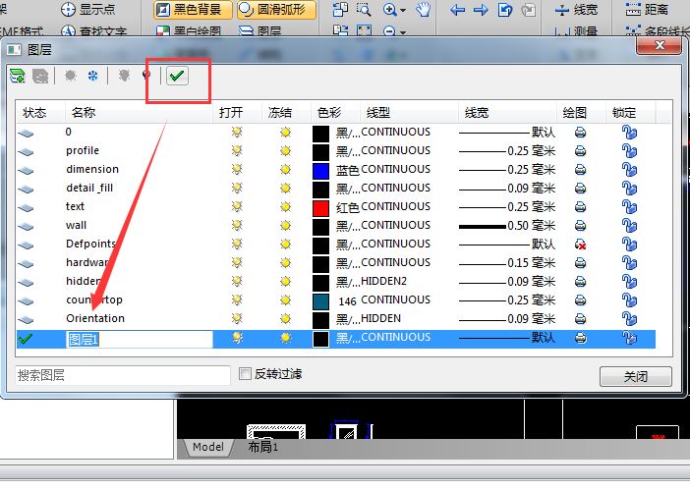Select the detail_fill layer name

[89, 188]
